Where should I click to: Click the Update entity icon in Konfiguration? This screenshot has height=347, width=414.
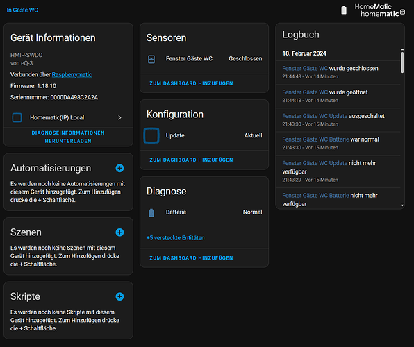point(151,135)
